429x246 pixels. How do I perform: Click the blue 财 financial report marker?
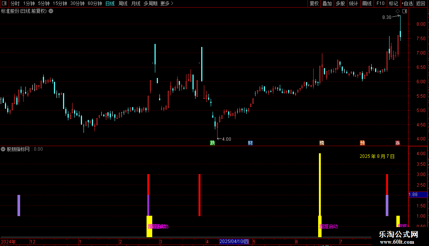pos(250,143)
